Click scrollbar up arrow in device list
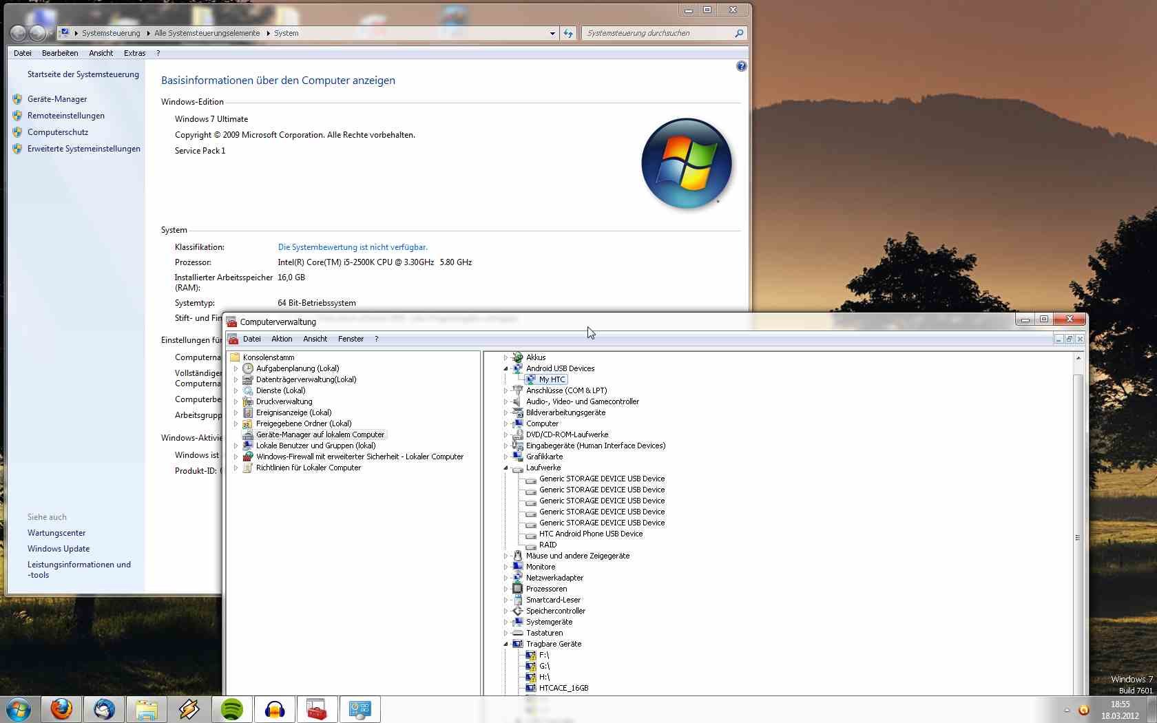This screenshot has width=1157, height=723. point(1078,357)
